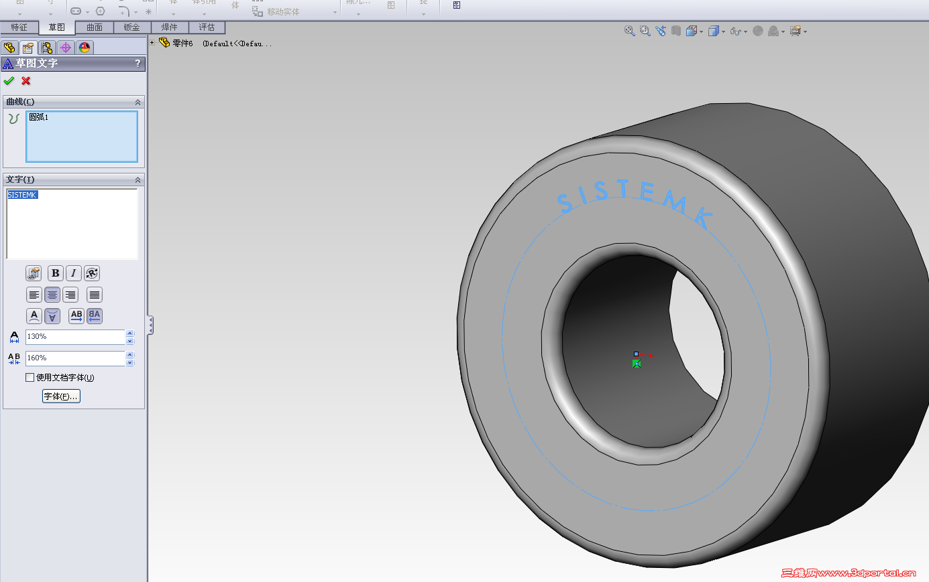Open the DimXpertManager crosshair tab icon
This screenshot has width=929, height=582.
pos(66,48)
